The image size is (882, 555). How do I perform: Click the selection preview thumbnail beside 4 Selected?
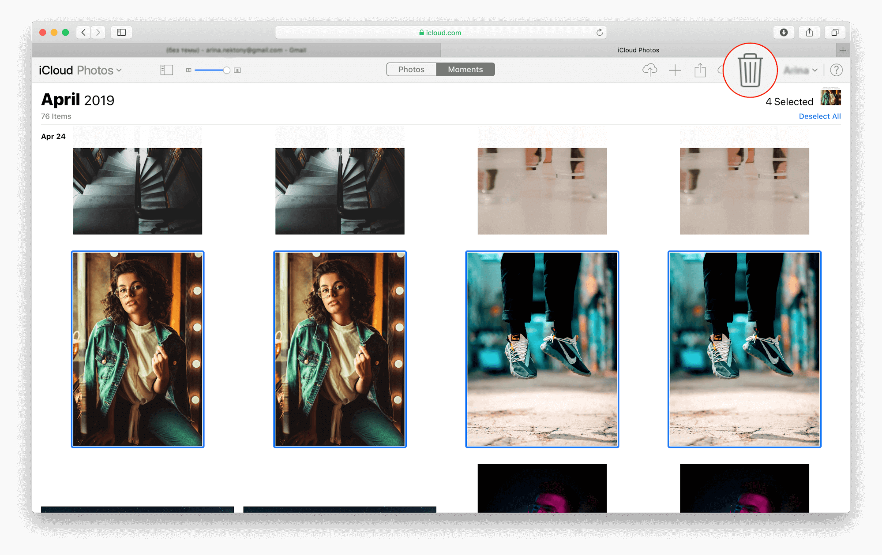pyautogui.click(x=830, y=97)
